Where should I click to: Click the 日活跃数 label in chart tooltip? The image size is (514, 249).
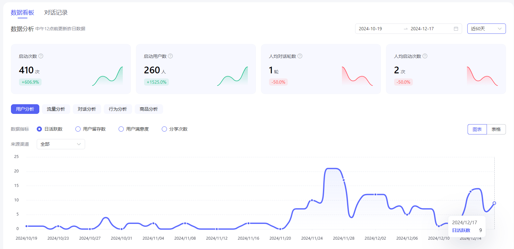461,230
